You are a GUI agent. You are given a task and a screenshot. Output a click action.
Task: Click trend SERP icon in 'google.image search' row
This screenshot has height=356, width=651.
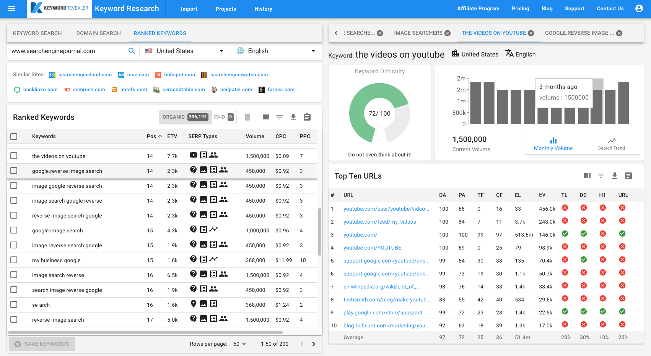(213, 229)
